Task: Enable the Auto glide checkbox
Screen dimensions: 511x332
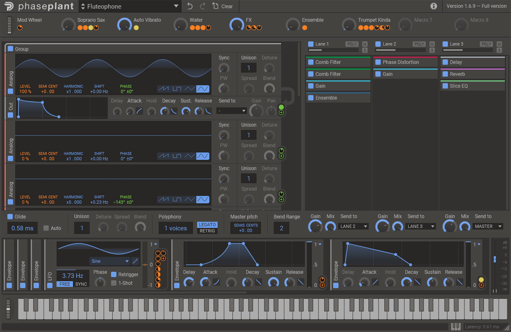Action: (46, 228)
